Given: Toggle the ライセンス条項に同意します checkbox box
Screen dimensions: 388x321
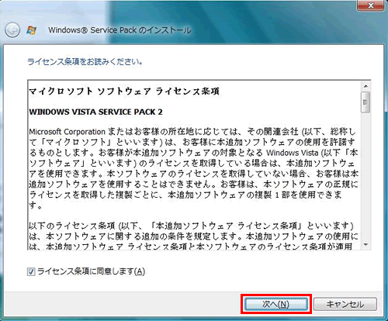Looking at the screenshot, I should (x=31, y=271).
